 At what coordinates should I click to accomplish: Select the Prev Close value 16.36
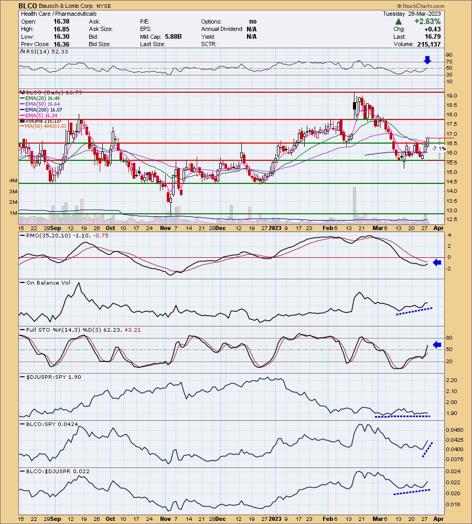click(61, 44)
